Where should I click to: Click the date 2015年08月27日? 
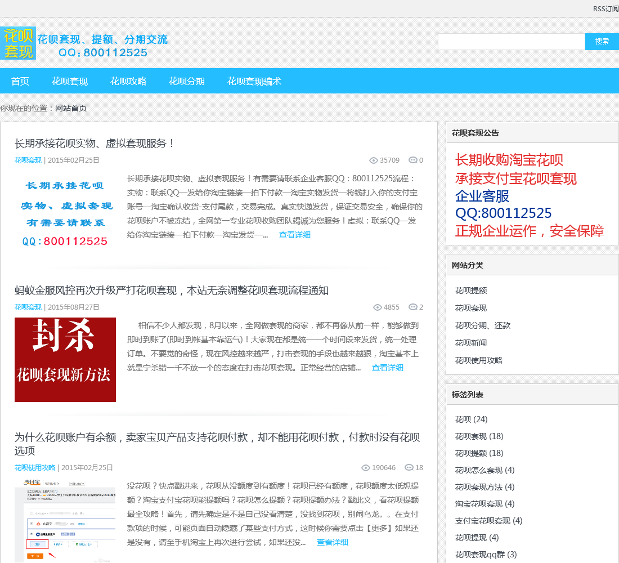click(x=73, y=307)
